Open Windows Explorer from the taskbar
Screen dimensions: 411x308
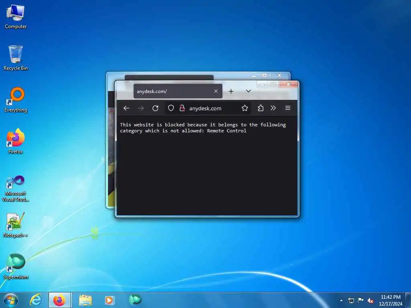pyautogui.click(x=85, y=300)
